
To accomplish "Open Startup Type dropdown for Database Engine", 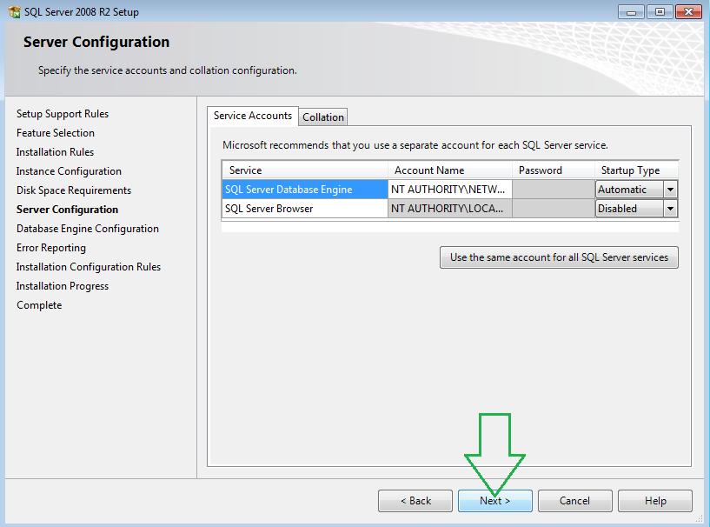I will pyautogui.click(x=670, y=190).
